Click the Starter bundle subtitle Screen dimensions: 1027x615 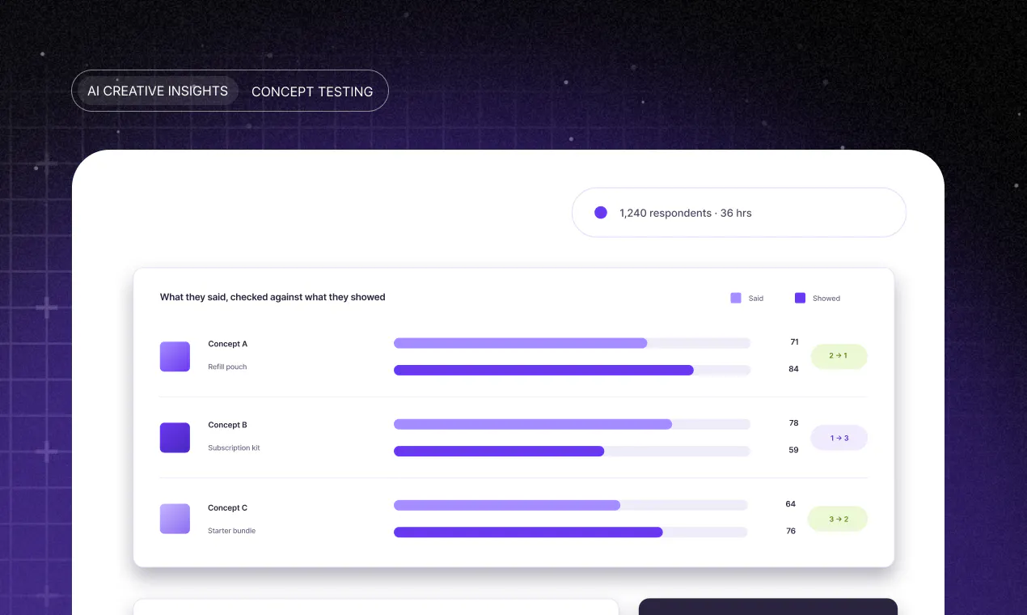[231, 531]
